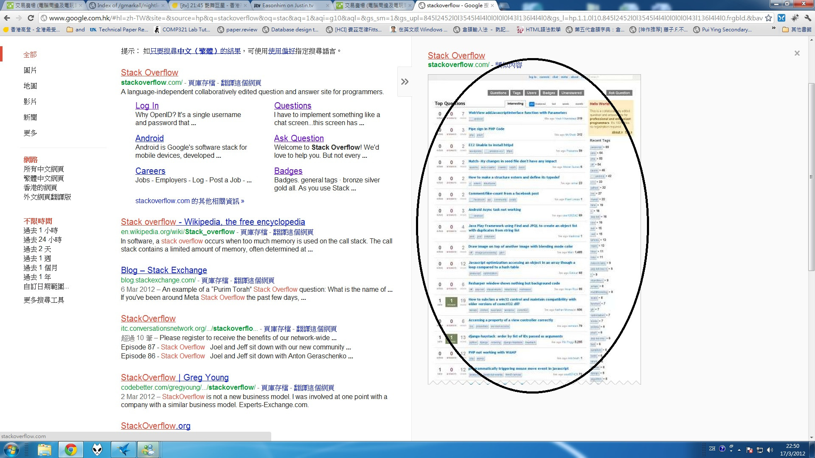Open the Stack Overflow Wikipedia result
Image resolution: width=815 pixels, height=458 pixels.
pos(213,222)
